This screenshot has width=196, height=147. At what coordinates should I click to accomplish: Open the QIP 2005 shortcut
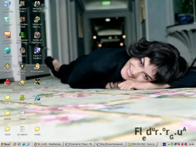22,100
